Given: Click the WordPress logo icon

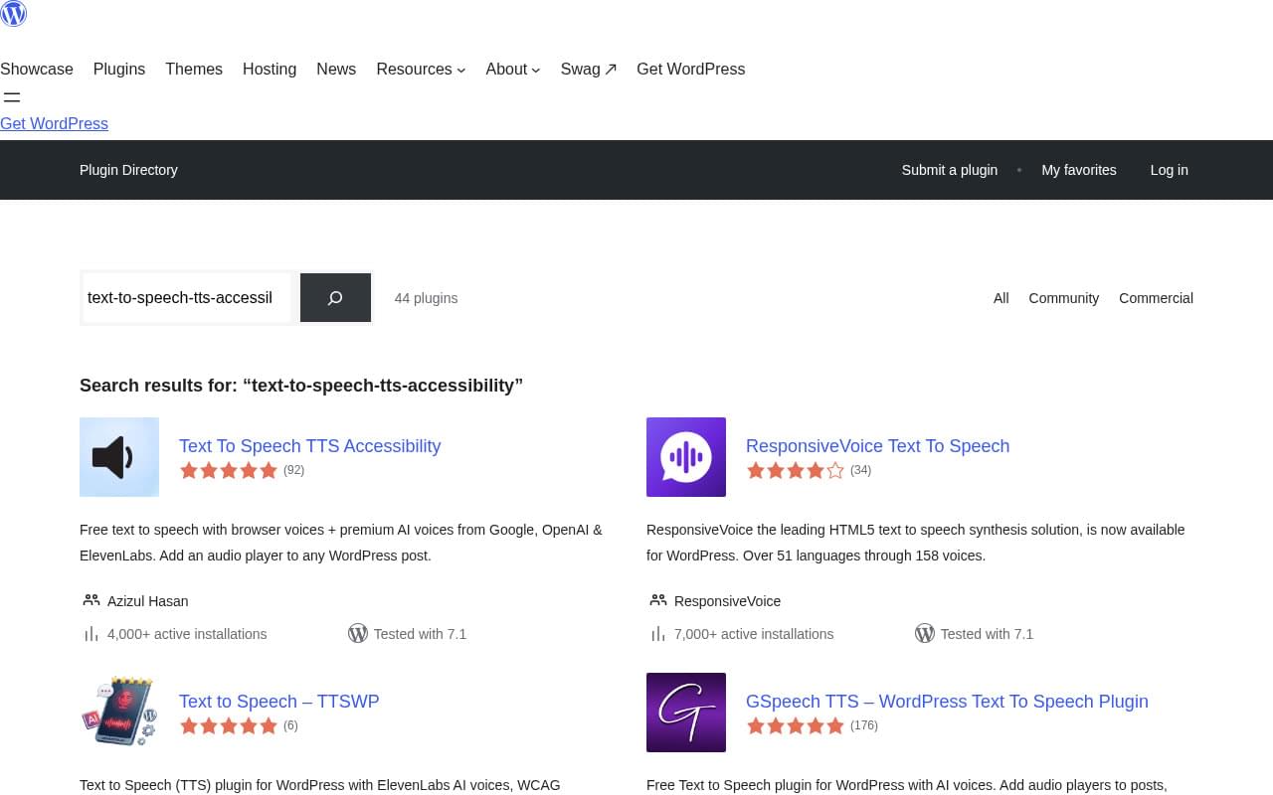Looking at the screenshot, I should pyautogui.click(x=13, y=13).
